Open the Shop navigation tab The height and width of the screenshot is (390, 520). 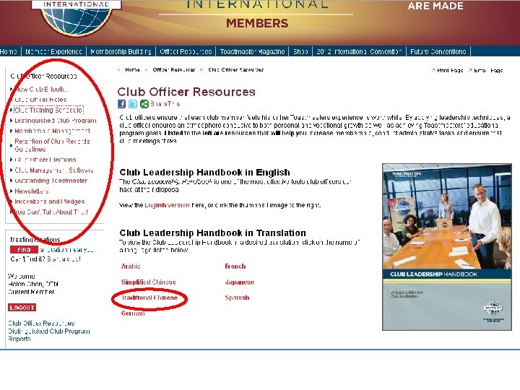(x=300, y=52)
